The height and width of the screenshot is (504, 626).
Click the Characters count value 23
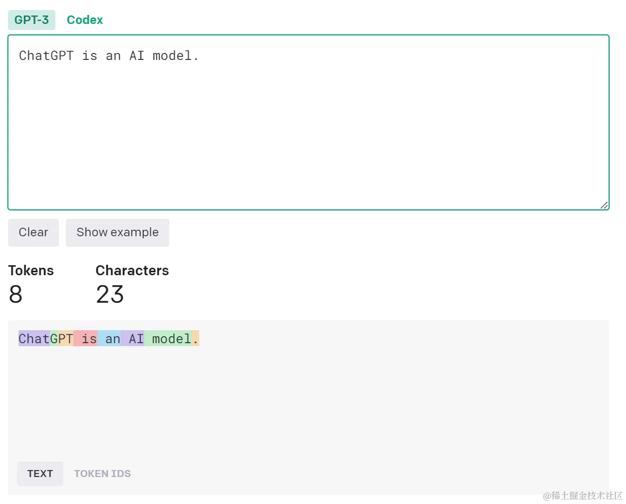pos(110,294)
